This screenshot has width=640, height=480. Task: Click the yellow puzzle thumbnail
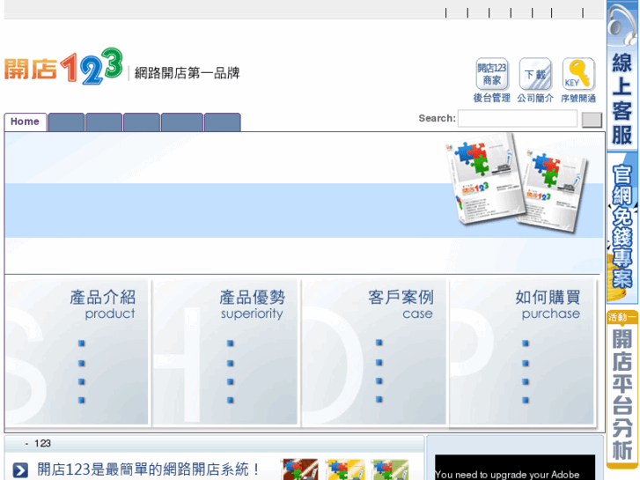point(345,469)
